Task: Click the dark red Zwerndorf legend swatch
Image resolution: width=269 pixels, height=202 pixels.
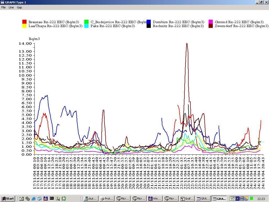Action: point(211,26)
